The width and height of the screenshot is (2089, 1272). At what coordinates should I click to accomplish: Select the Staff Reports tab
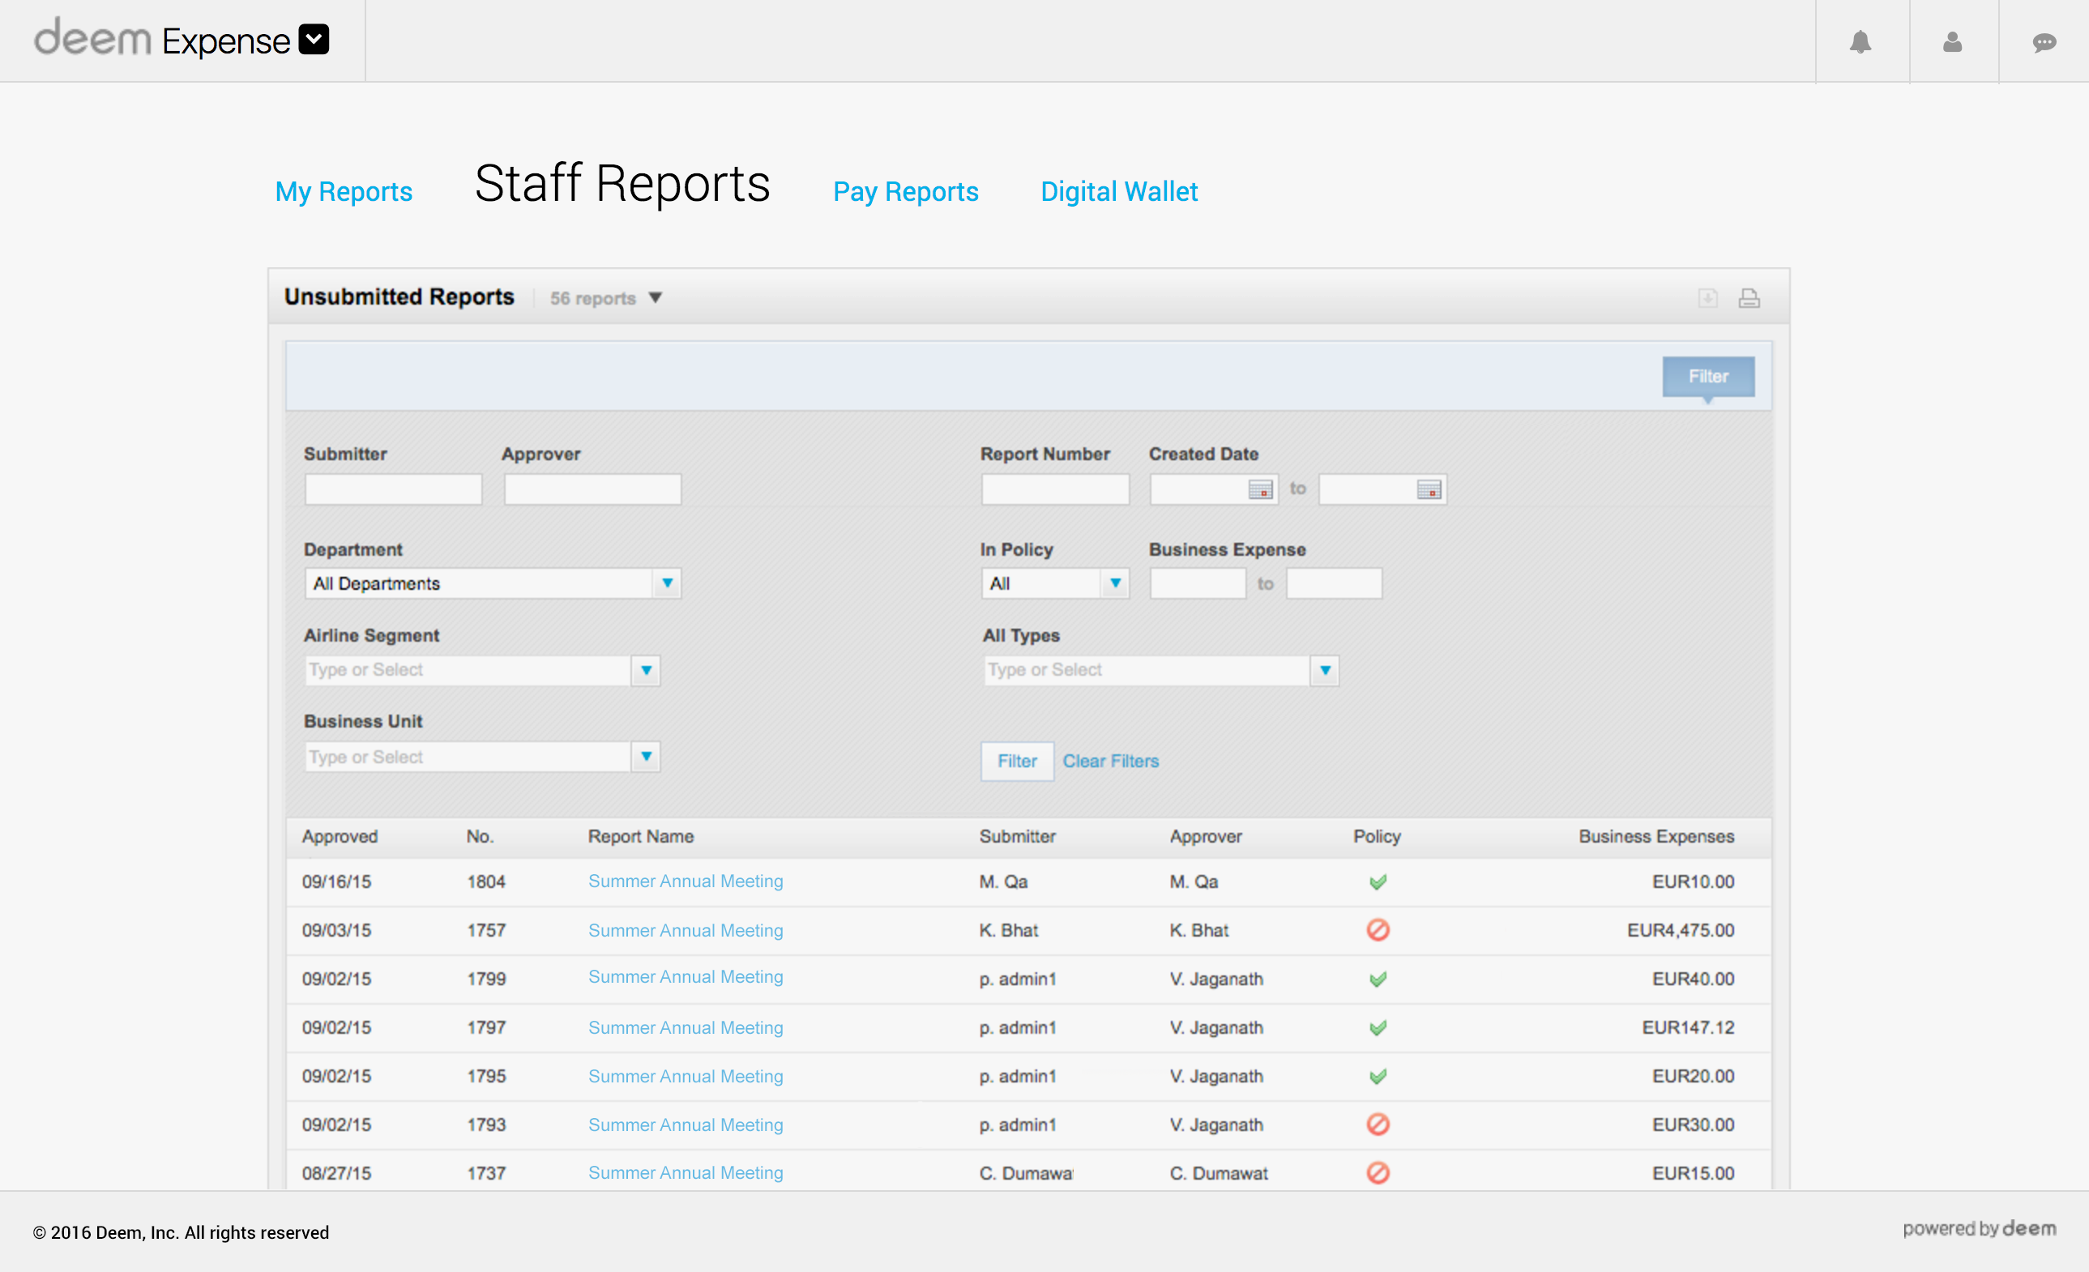coord(622,183)
